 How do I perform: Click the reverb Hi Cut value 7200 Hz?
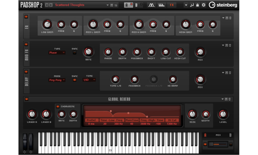(172, 124)
